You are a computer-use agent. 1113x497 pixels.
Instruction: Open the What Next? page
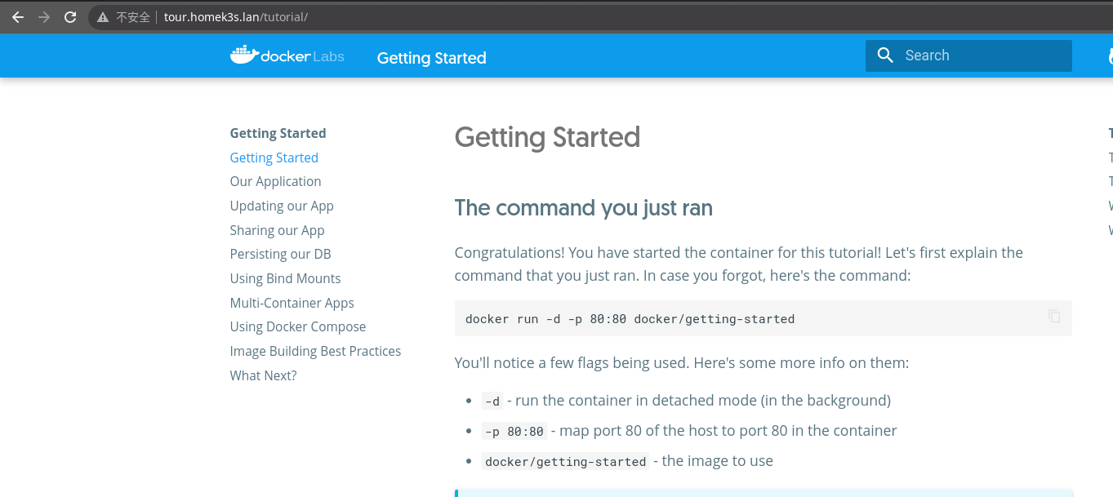pos(263,375)
